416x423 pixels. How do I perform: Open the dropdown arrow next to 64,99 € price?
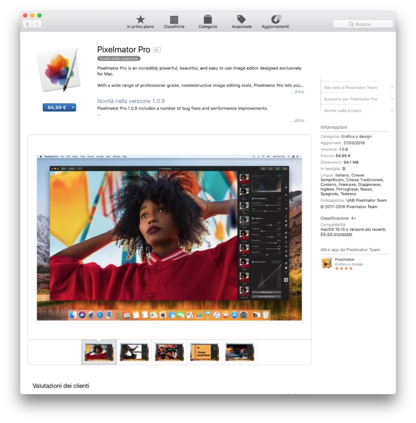tap(73, 108)
